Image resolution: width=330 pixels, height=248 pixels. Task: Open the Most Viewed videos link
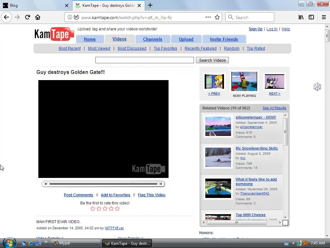click(99, 48)
